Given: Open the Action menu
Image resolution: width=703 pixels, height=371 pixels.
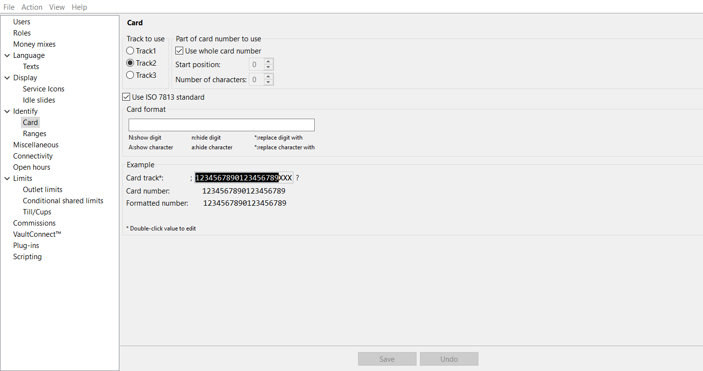Looking at the screenshot, I should 32,7.
